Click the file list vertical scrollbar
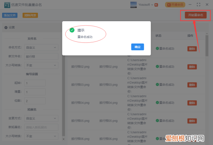The image size is (213, 145). 207,46
